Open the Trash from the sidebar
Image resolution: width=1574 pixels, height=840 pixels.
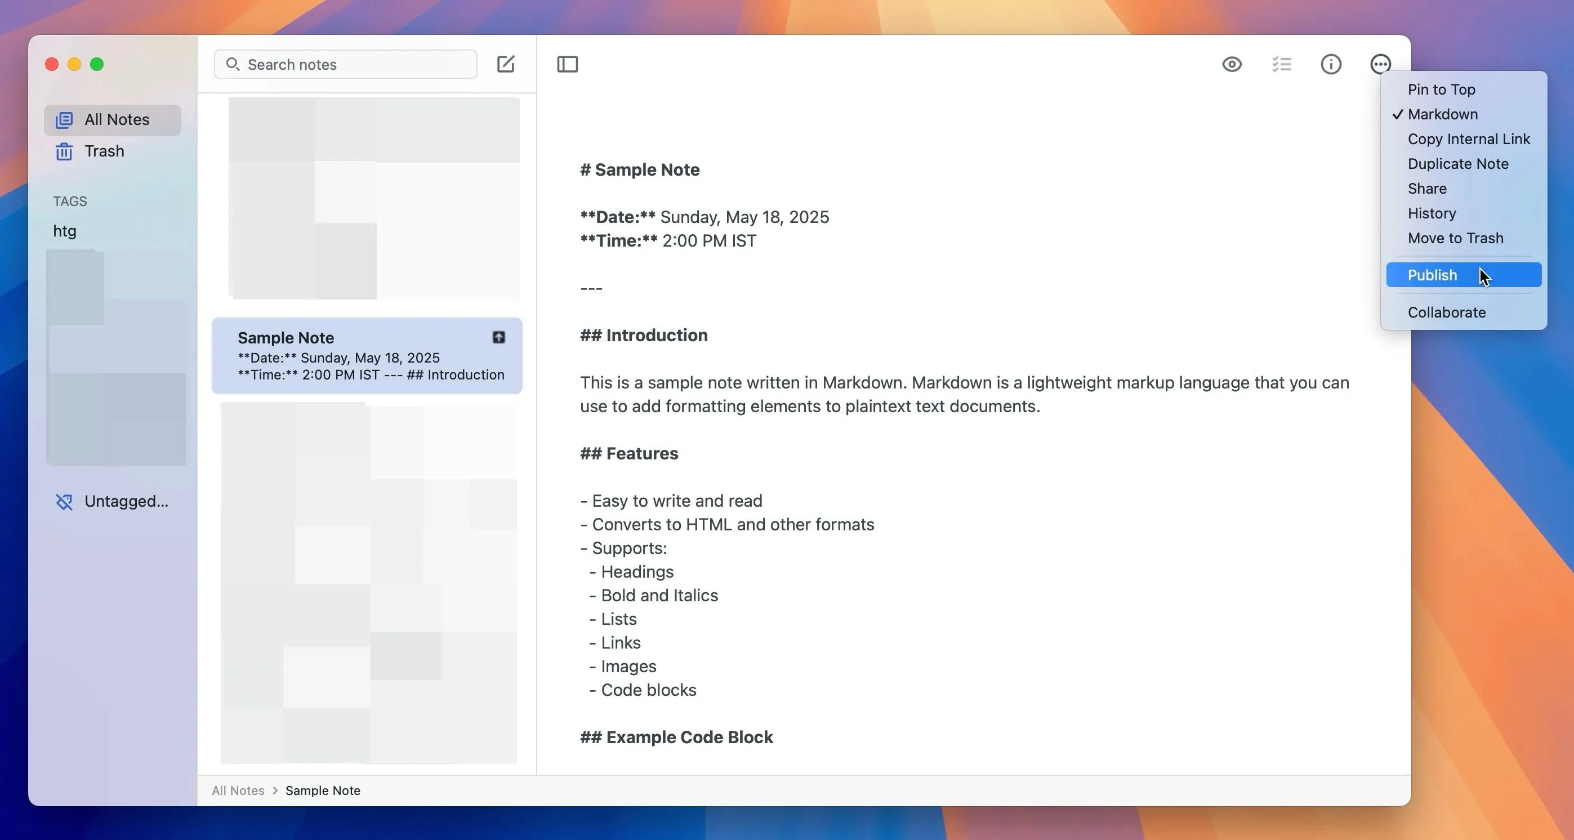coord(104,151)
